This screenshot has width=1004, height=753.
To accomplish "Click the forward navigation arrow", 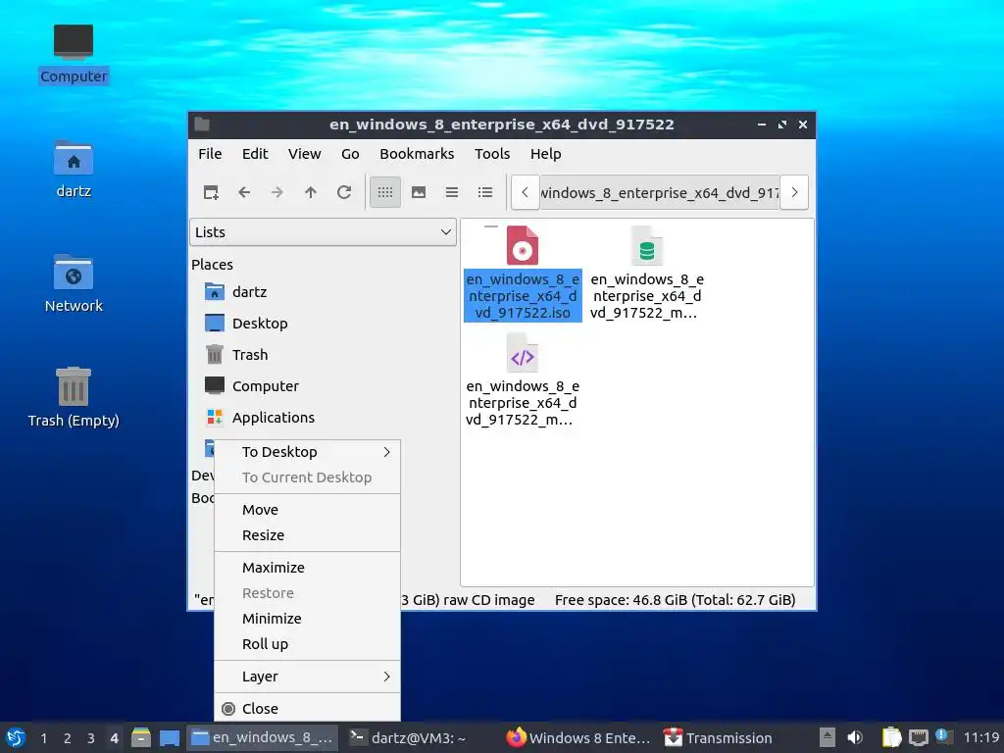I will pos(277,192).
